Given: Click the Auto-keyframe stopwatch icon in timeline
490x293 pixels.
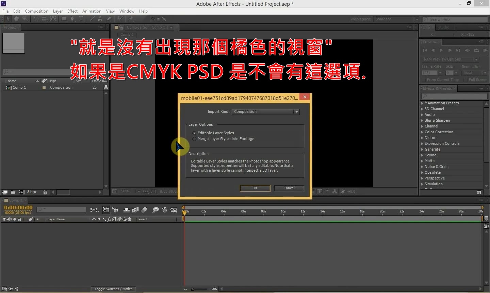Looking at the screenshot, I should pyautogui.click(x=164, y=210).
